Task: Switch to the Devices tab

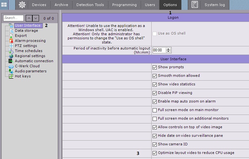Action: 39,5
